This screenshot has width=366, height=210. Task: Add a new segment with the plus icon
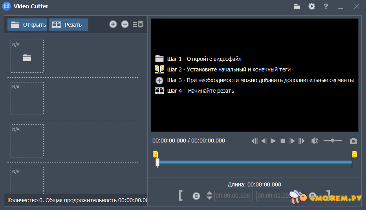tap(113, 24)
